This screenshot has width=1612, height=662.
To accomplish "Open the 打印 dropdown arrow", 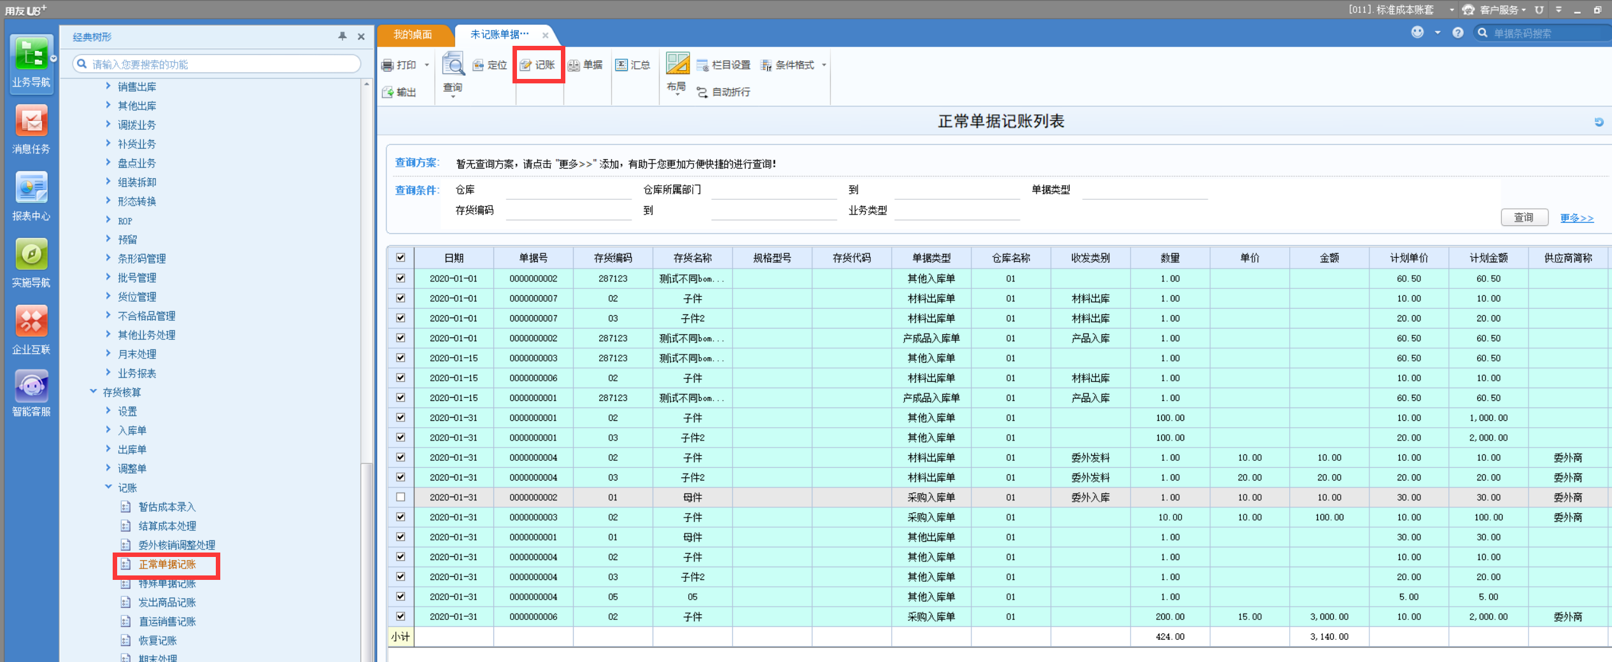I will (x=427, y=65).
